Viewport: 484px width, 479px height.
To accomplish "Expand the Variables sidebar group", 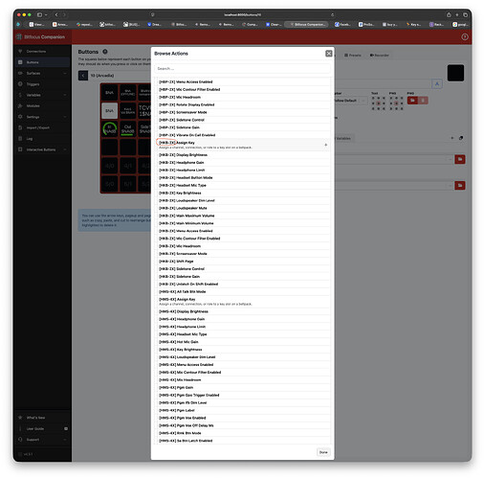I will (x=42, y=95).
